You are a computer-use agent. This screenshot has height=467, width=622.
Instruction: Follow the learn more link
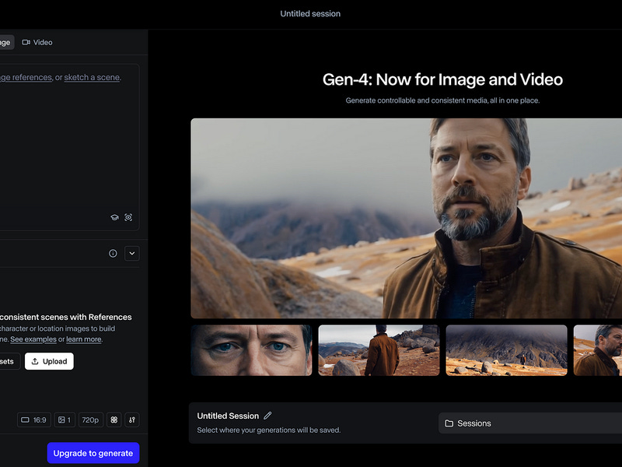tap(84, 339)
